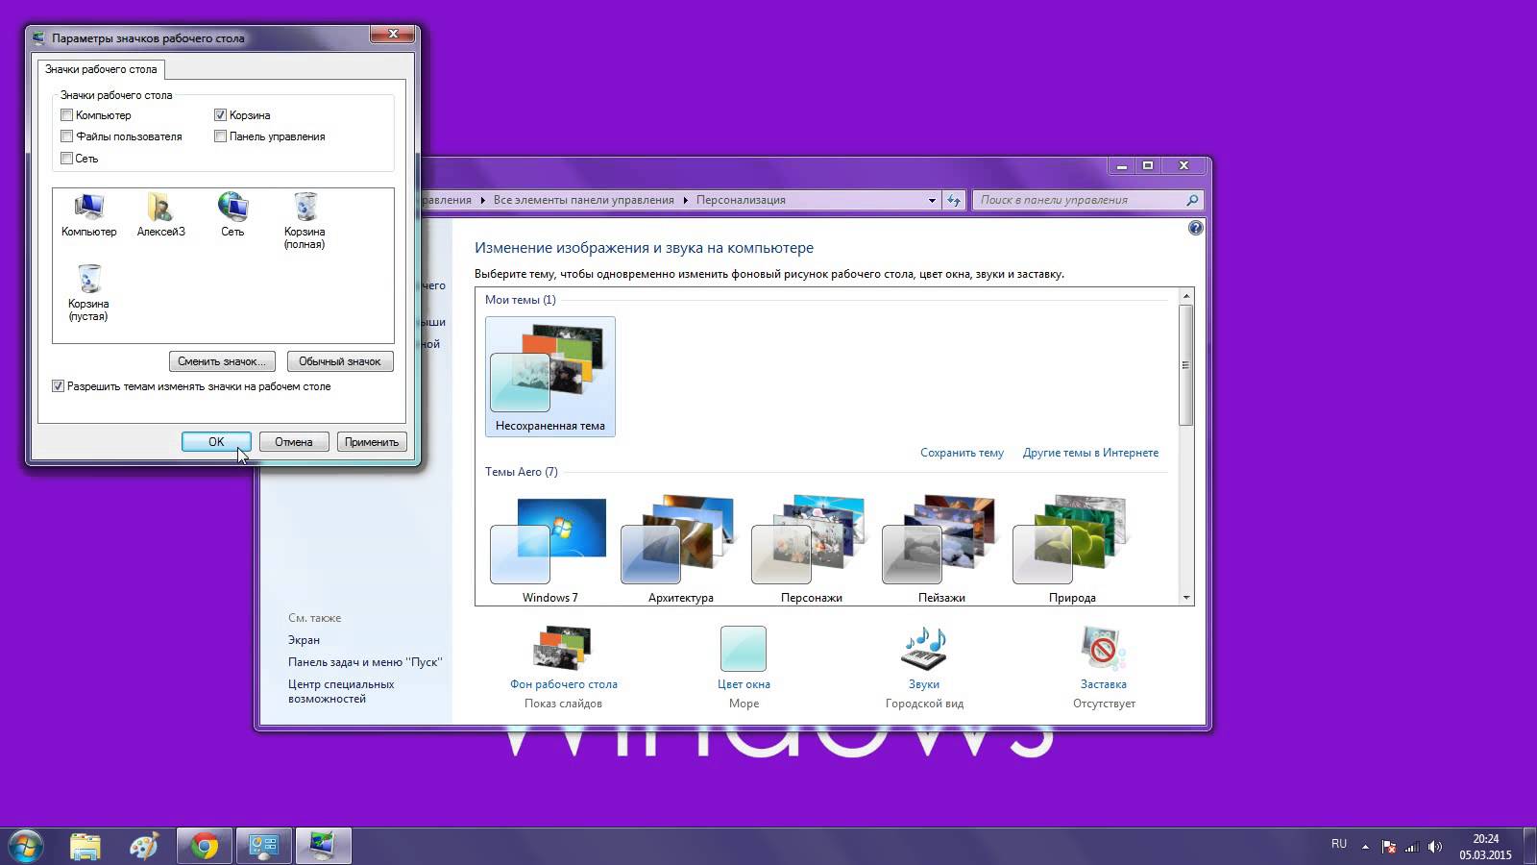The image size is (1537, 865).
Task: Select the Персонажи theme
Action: [812, 550]
